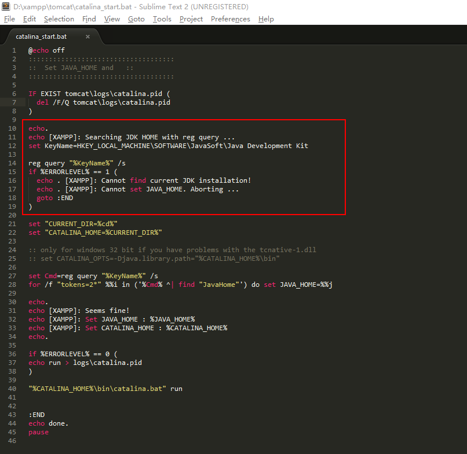The height and width of the screenshot is (454, 467).
Task: Click line number 46 in gutter
Action: coord(12,441)
